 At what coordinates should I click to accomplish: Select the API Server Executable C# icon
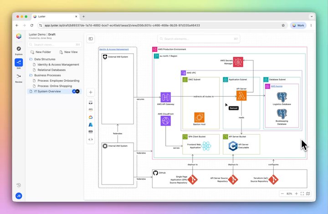[x=233, y=146]
